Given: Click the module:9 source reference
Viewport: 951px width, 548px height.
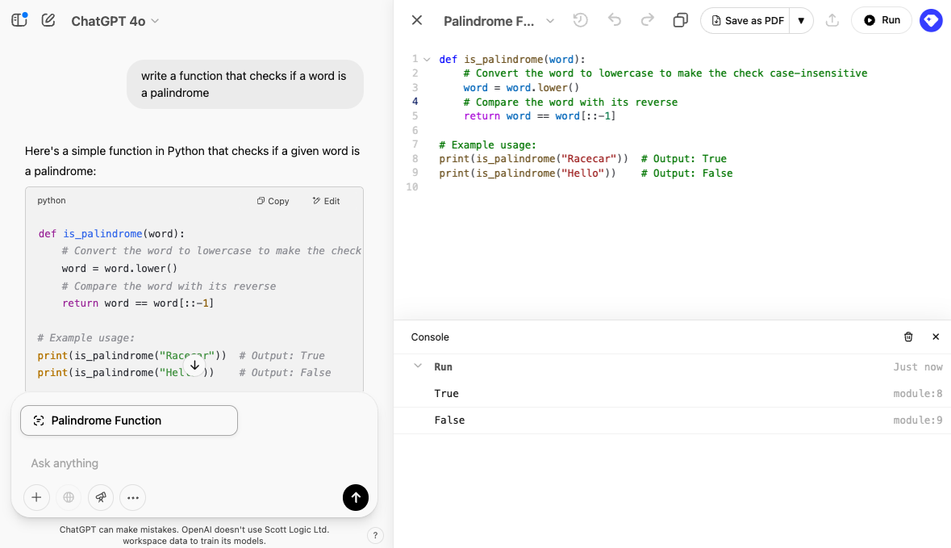Looking at the screenshot, I should coord(918,420).
